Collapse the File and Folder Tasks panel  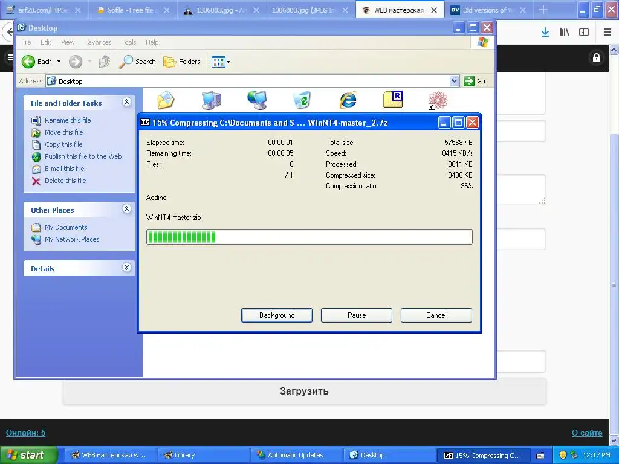[126, 102]
